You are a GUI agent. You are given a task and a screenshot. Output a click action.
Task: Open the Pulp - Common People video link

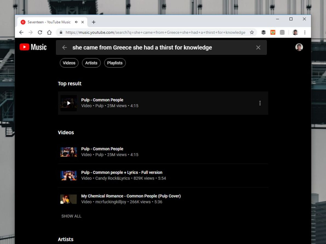click(102, 149)
